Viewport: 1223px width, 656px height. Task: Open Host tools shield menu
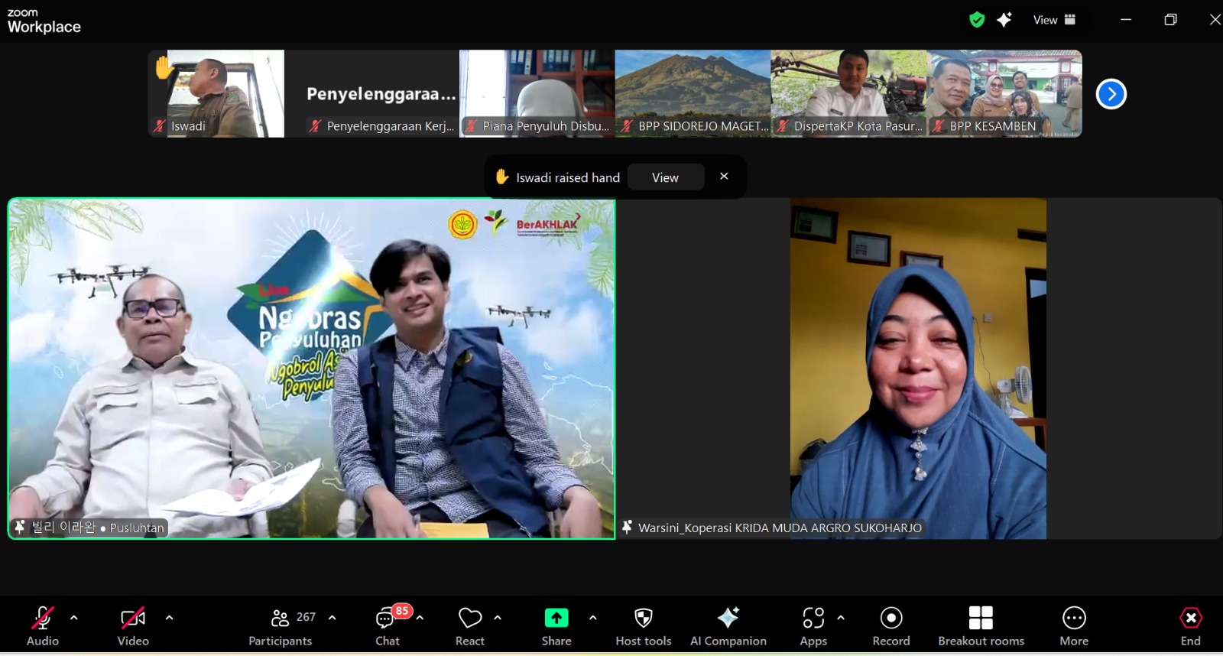coord(643,626)
